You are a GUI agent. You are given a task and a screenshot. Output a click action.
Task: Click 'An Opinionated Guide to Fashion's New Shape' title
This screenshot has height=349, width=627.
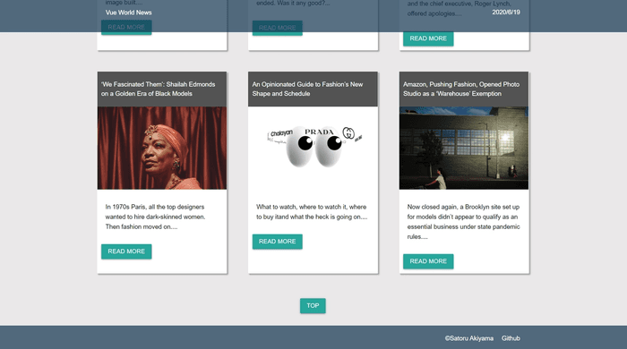(x=307, y=89)
